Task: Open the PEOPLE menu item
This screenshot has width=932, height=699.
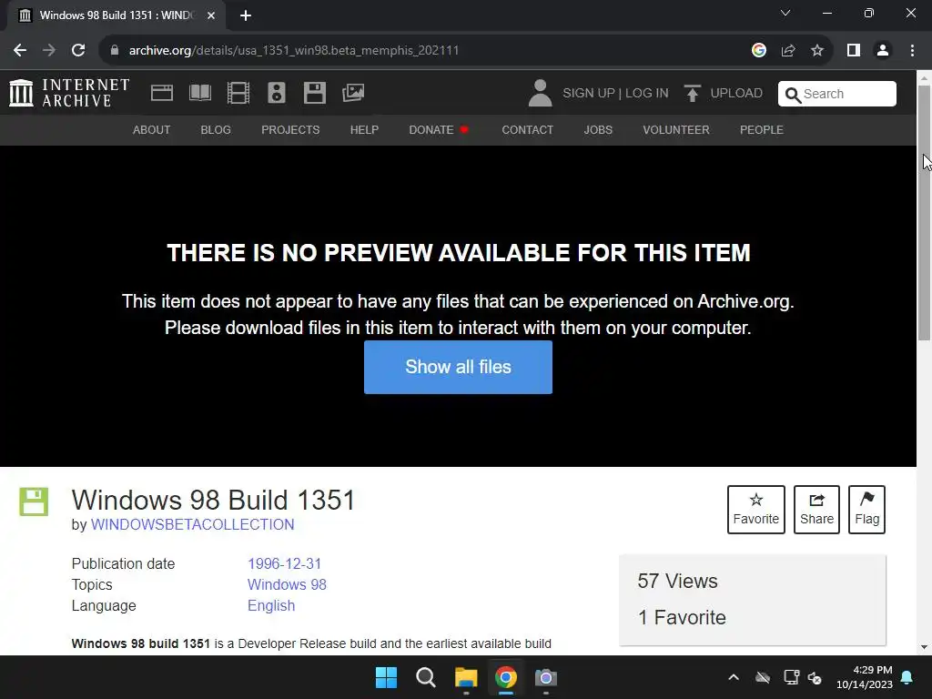Action: (762, 129)
